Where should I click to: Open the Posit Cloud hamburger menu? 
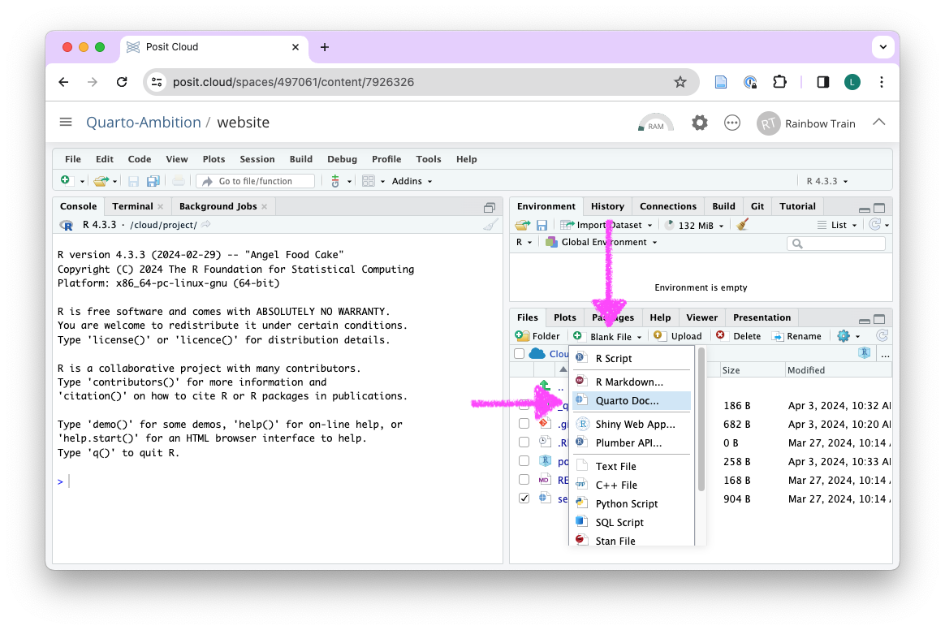point(66,123)
